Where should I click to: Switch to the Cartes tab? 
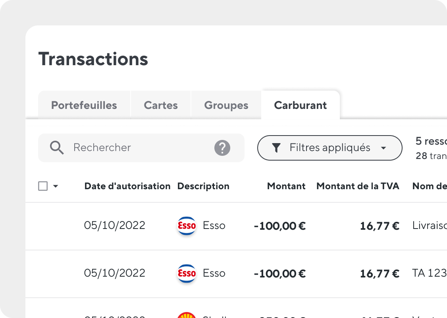161,105
